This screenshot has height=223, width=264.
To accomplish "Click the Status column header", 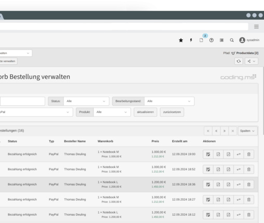I will click(12, 141).
